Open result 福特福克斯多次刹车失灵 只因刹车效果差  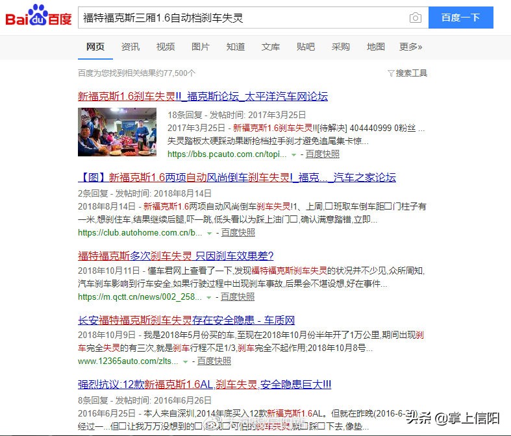(176, 256)
